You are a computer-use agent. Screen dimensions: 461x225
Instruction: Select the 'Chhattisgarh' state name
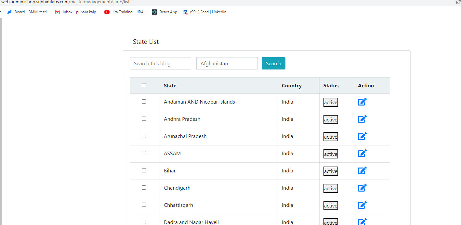(178, 205)
